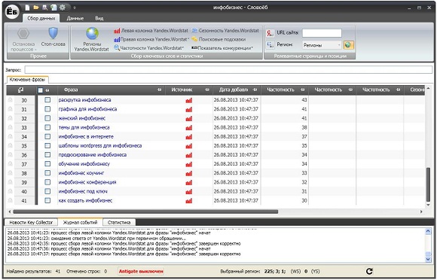The width and height of the screenshot is (437, 280).
Task: Expand quick access toolbar customize arrow
Action: pos(75,8)
